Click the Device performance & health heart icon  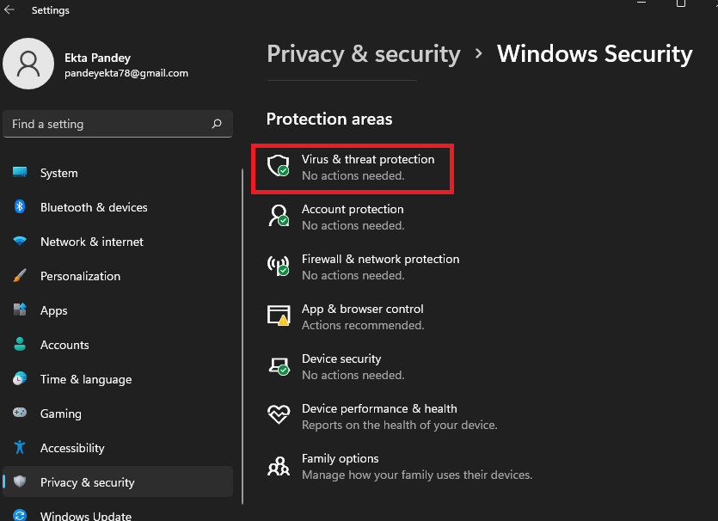click(277, 415)
